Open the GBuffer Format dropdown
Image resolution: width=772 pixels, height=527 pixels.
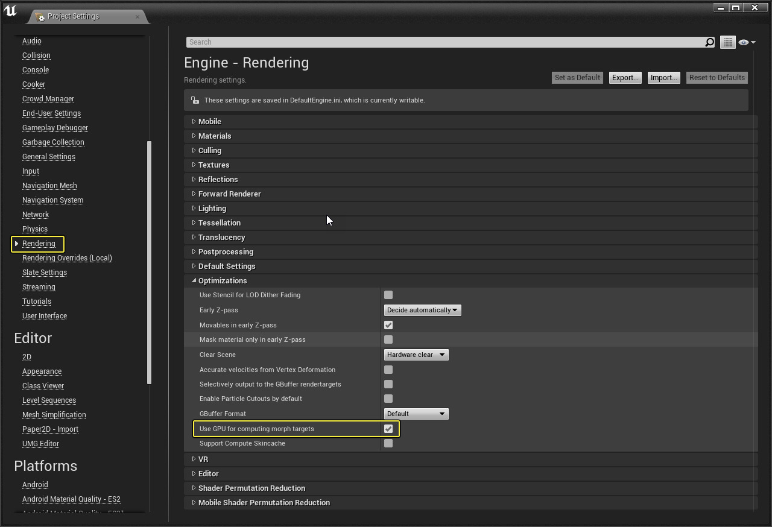(x=416, y=414)
